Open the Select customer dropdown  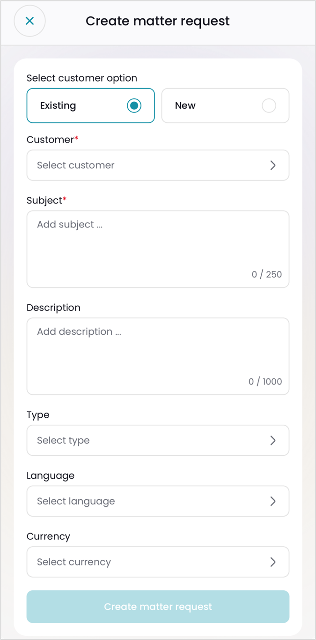coord(150,165)
